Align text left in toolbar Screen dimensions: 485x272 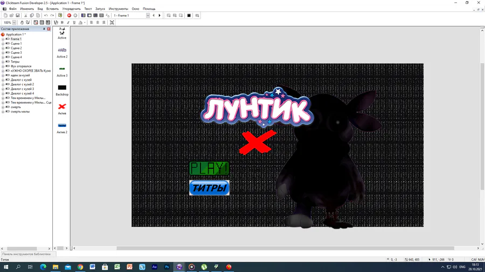pyautogui.click(x=92, y=23)
